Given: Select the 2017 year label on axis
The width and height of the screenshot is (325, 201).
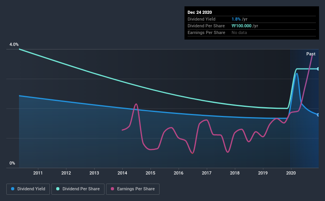Looking at the screenshot, I should point(207,173).
